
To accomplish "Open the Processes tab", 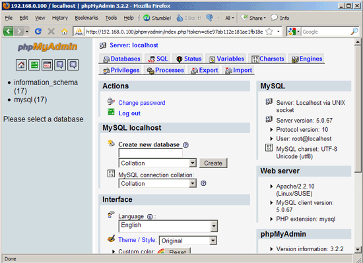I will tap(165, 70).
